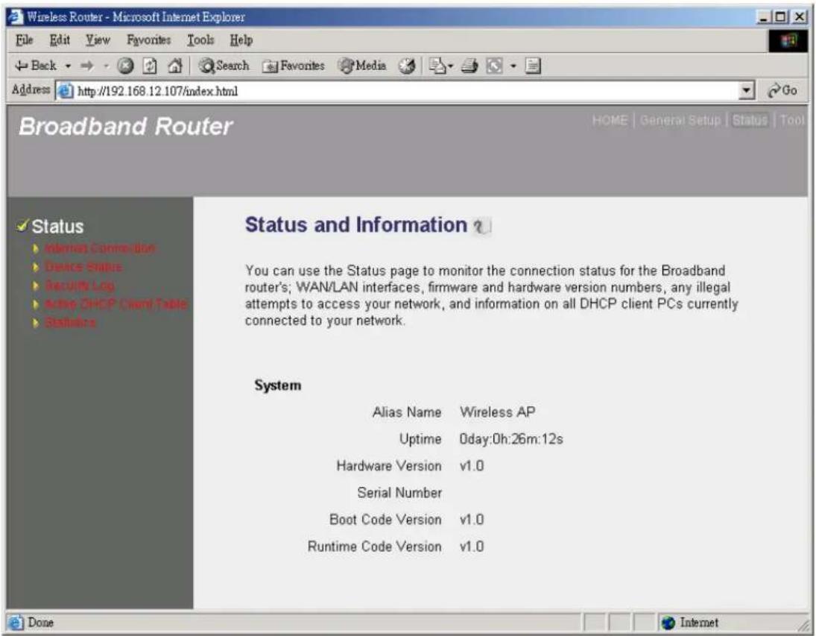Click the Runtime Code Version label

point(374,547)
